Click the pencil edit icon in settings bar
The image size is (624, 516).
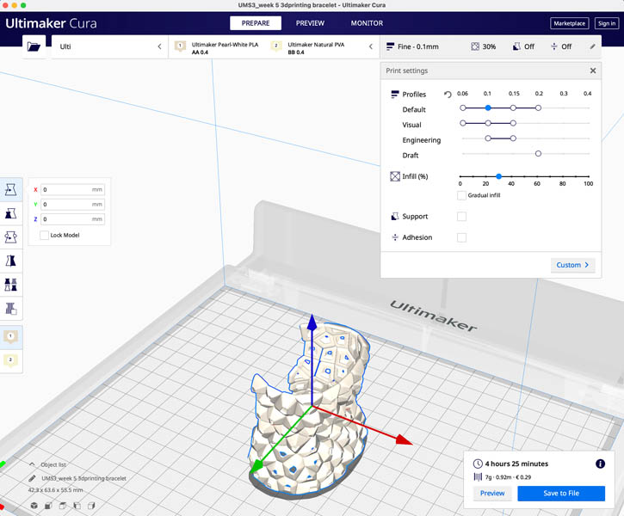pos(592,46)
